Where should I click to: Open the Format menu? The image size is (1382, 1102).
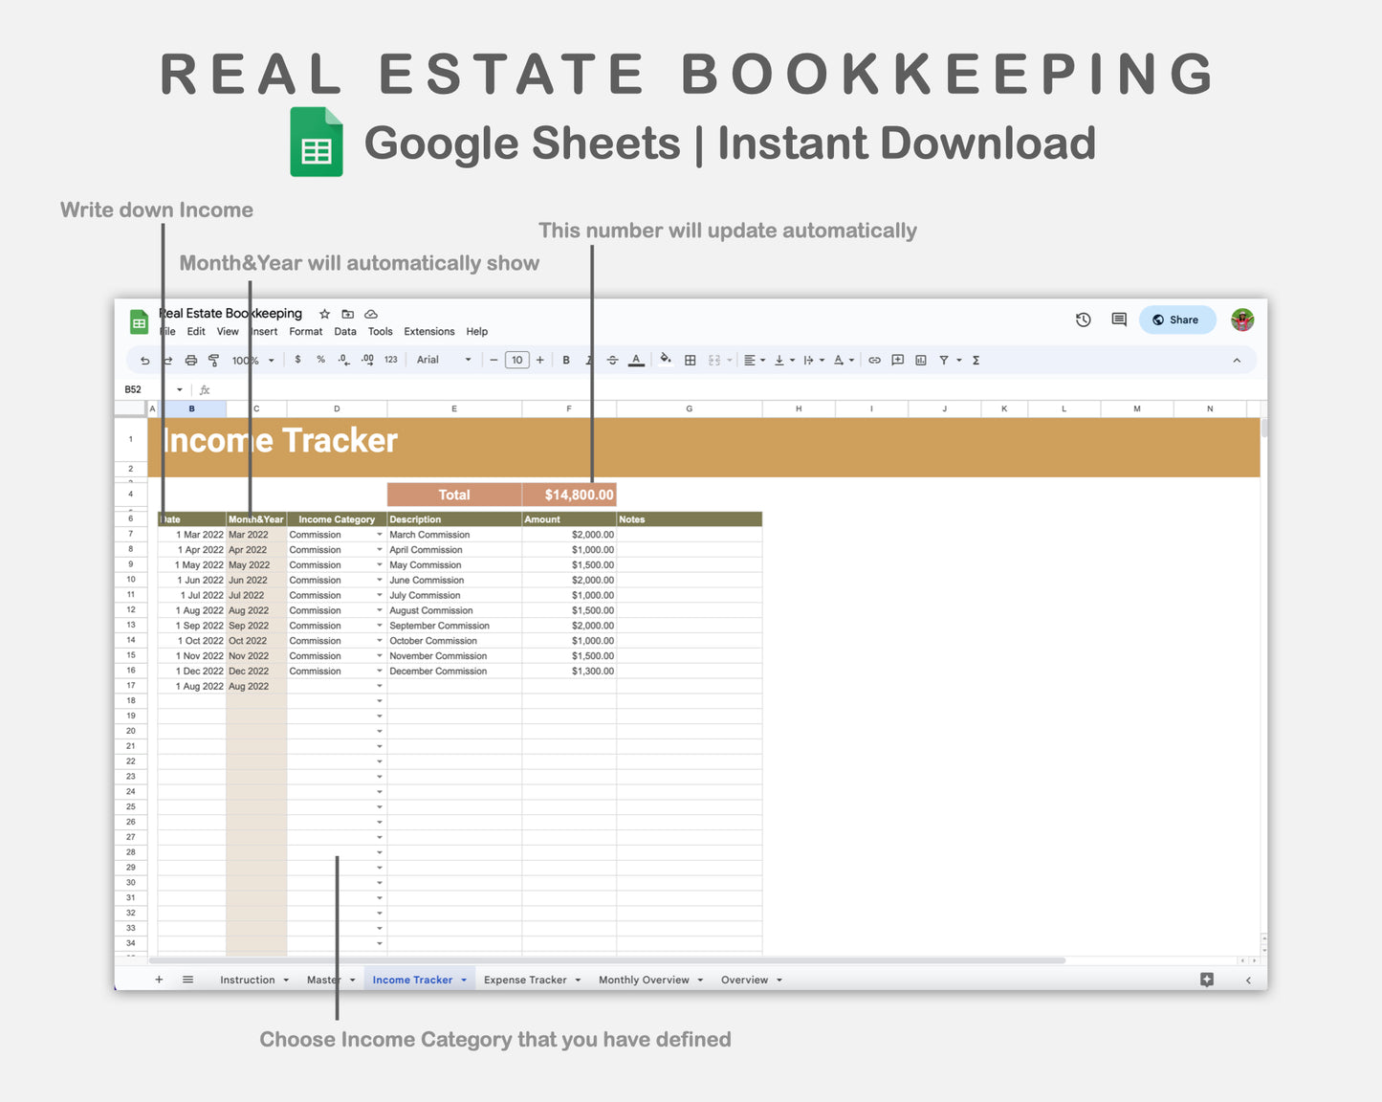coord(305,331)
